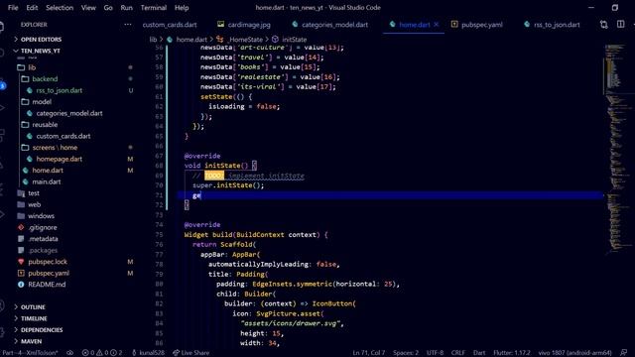
Task: Collapse the lib folder
Action: click(32, 67)
